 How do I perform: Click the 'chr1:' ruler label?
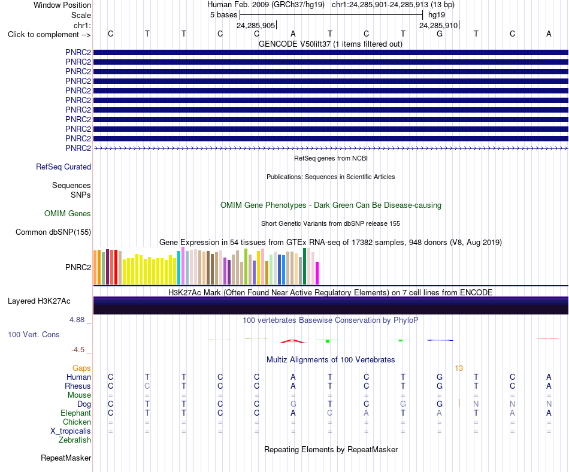coord(82,25)
